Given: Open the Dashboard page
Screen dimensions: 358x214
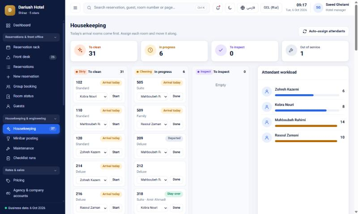Looking at the screenshot, I should point(31,25).
